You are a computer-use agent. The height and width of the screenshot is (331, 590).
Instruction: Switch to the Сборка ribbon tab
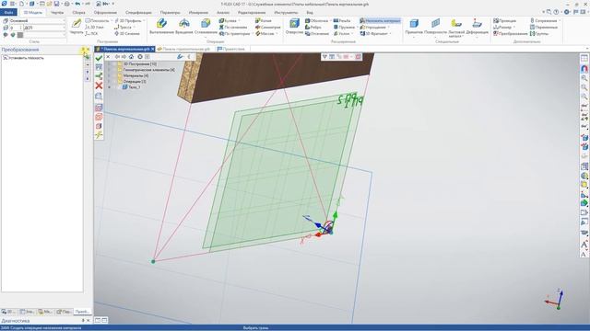coord(78,12)
